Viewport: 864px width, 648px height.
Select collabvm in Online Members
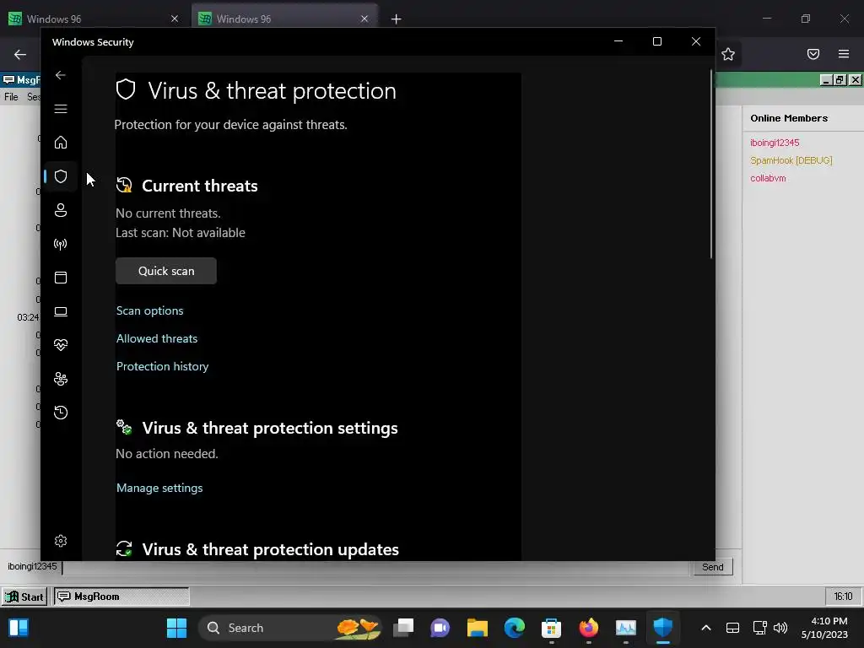pyautogui.click(x=768, y=178)
